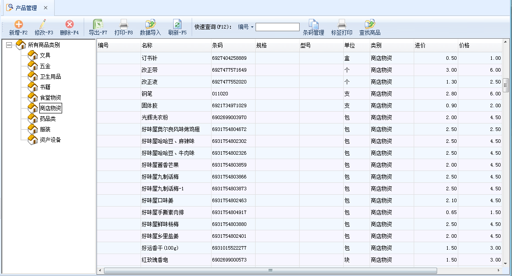
Task: Click the quick search input field
Action: click(278, 27)
